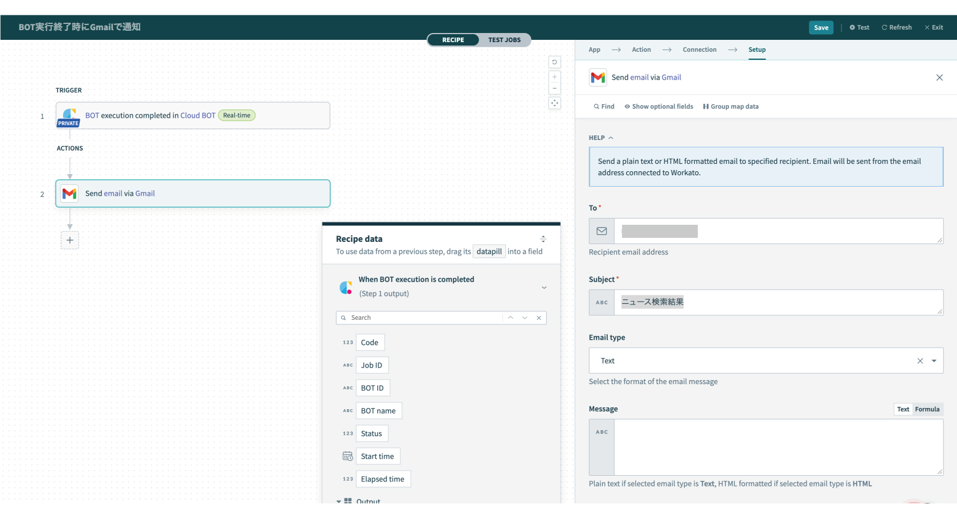Open Find in the setup panel

pyautogui.click(x=604, y=106)
